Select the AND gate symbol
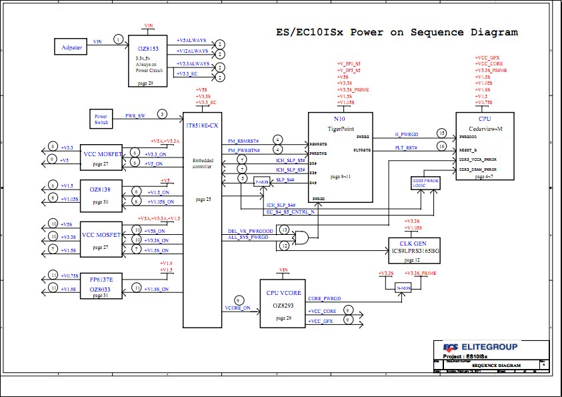The image size is (562, 397). pyautogui.click(x=301, y=238)
